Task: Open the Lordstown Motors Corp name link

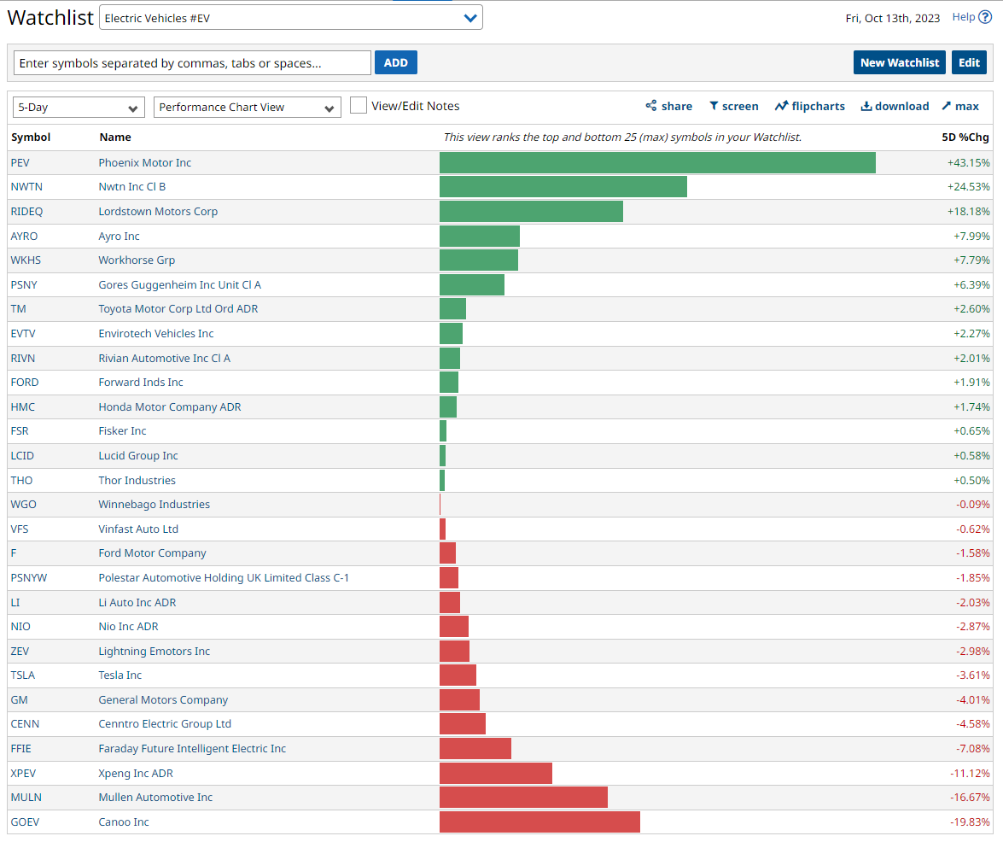Action: click(158, 211)
